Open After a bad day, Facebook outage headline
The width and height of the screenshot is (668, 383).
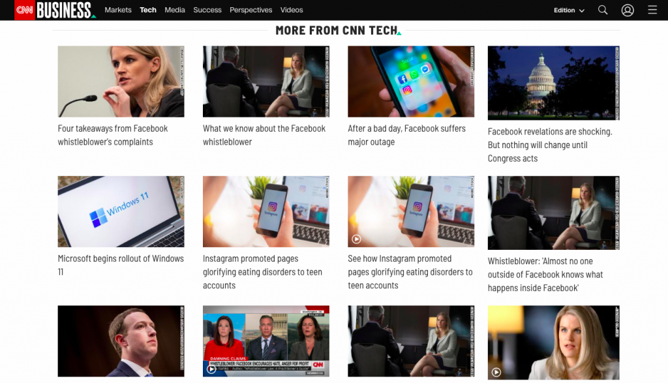click(x=406, y=135)
